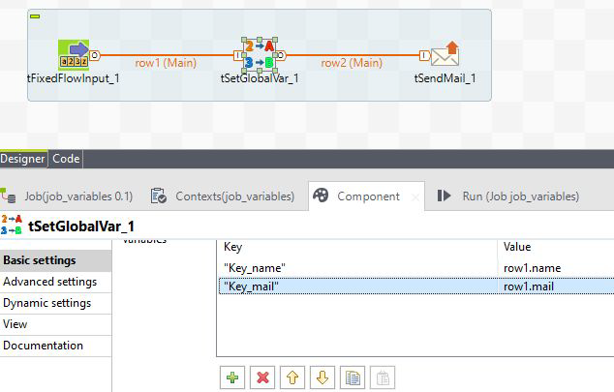The height and width of the screenshot is (392, 614).
Task: Copy selected rows
Action: coord(353,377)
